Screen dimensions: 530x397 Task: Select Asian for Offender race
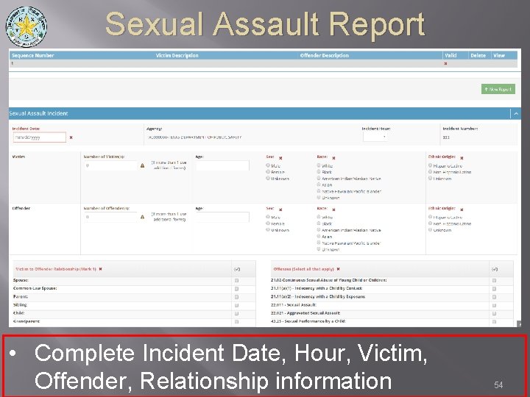click(319, 236)
